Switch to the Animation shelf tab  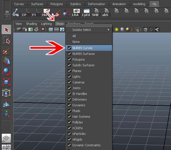point(119,4)
